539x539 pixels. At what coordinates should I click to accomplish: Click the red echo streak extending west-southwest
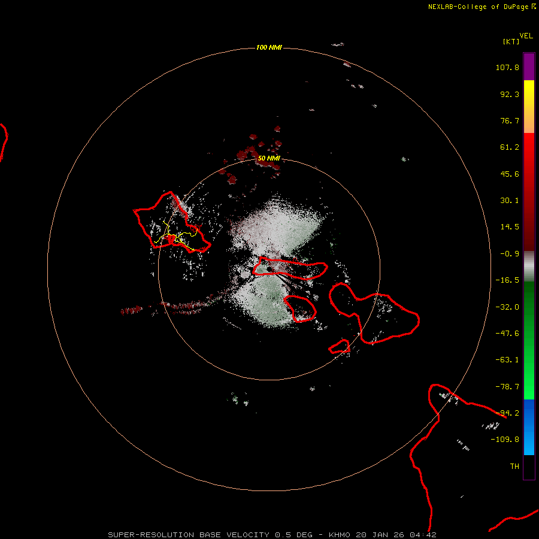click(172, 306)
